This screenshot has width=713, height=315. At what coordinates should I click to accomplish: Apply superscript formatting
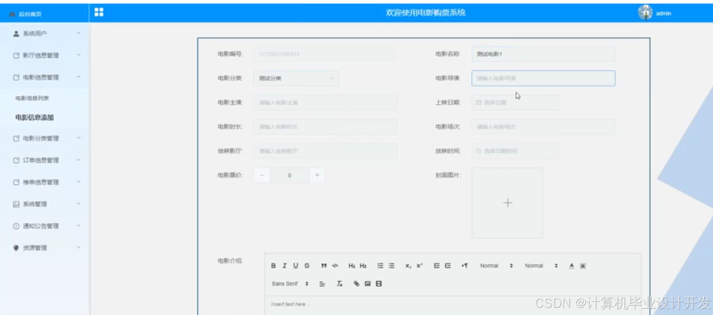tap(420, 266)
